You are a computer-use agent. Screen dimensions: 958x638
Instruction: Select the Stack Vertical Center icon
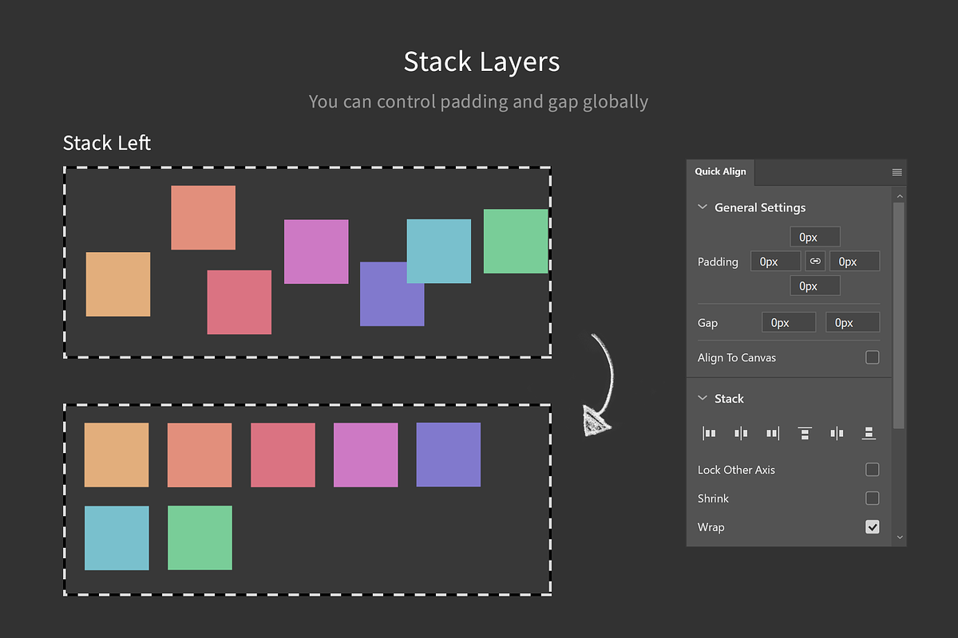pyautogui.click(x=837, y=433)
